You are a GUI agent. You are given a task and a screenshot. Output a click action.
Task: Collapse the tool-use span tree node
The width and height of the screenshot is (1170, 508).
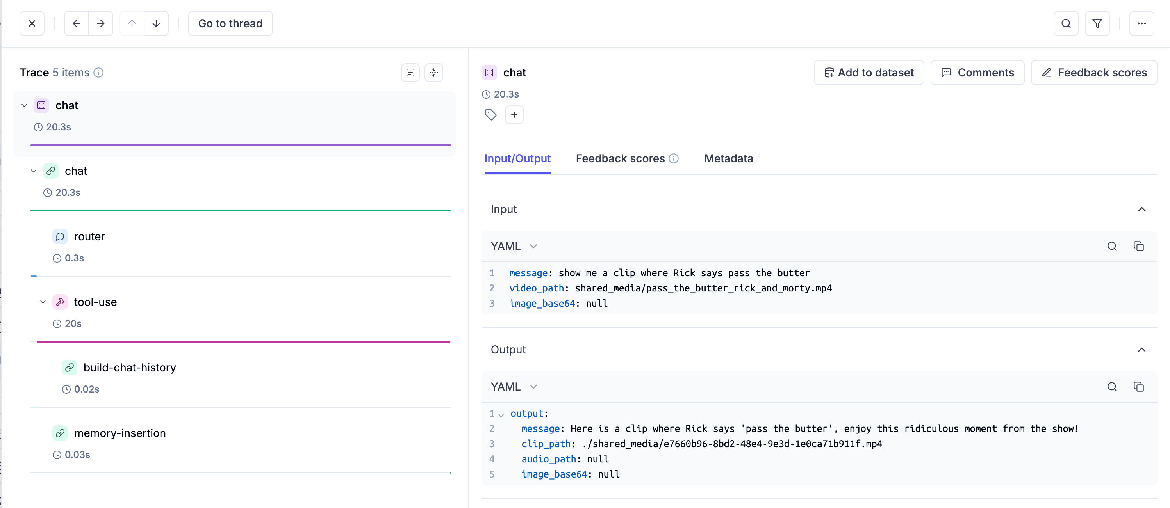(x=43, y=302)
